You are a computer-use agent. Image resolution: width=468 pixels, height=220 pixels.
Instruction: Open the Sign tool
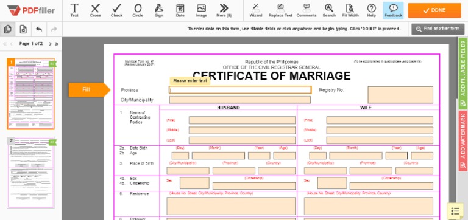tap(159, 10)
